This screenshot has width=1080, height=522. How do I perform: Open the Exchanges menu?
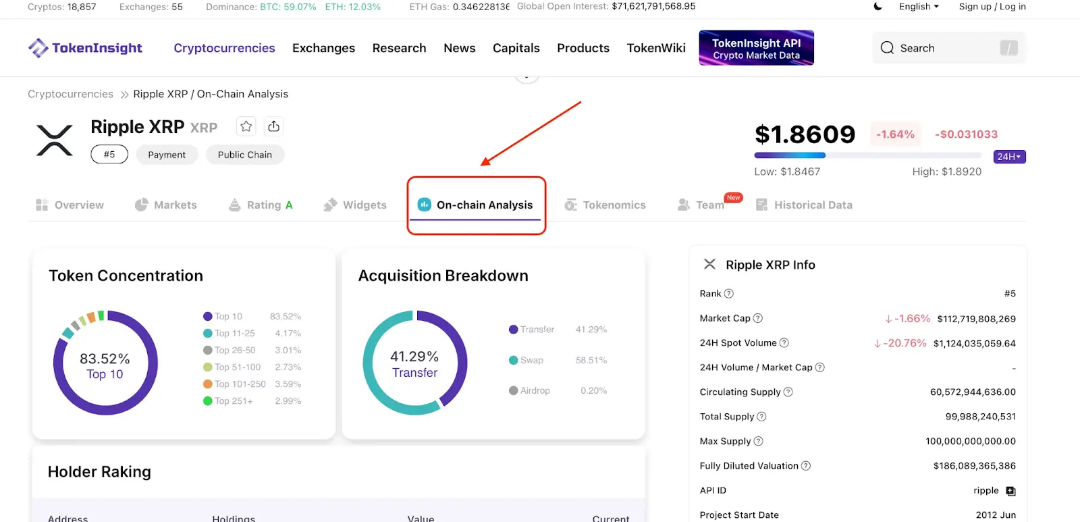(323, 48)
